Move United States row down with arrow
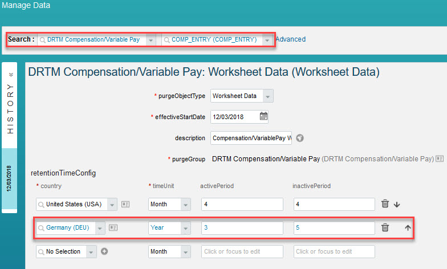This screenshot has width=447, height=269. tap(397, 204)
